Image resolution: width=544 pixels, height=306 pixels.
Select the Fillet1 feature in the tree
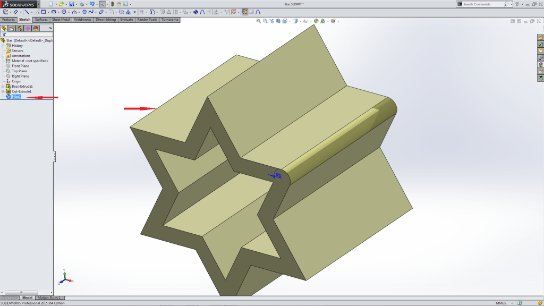point(16,97)
